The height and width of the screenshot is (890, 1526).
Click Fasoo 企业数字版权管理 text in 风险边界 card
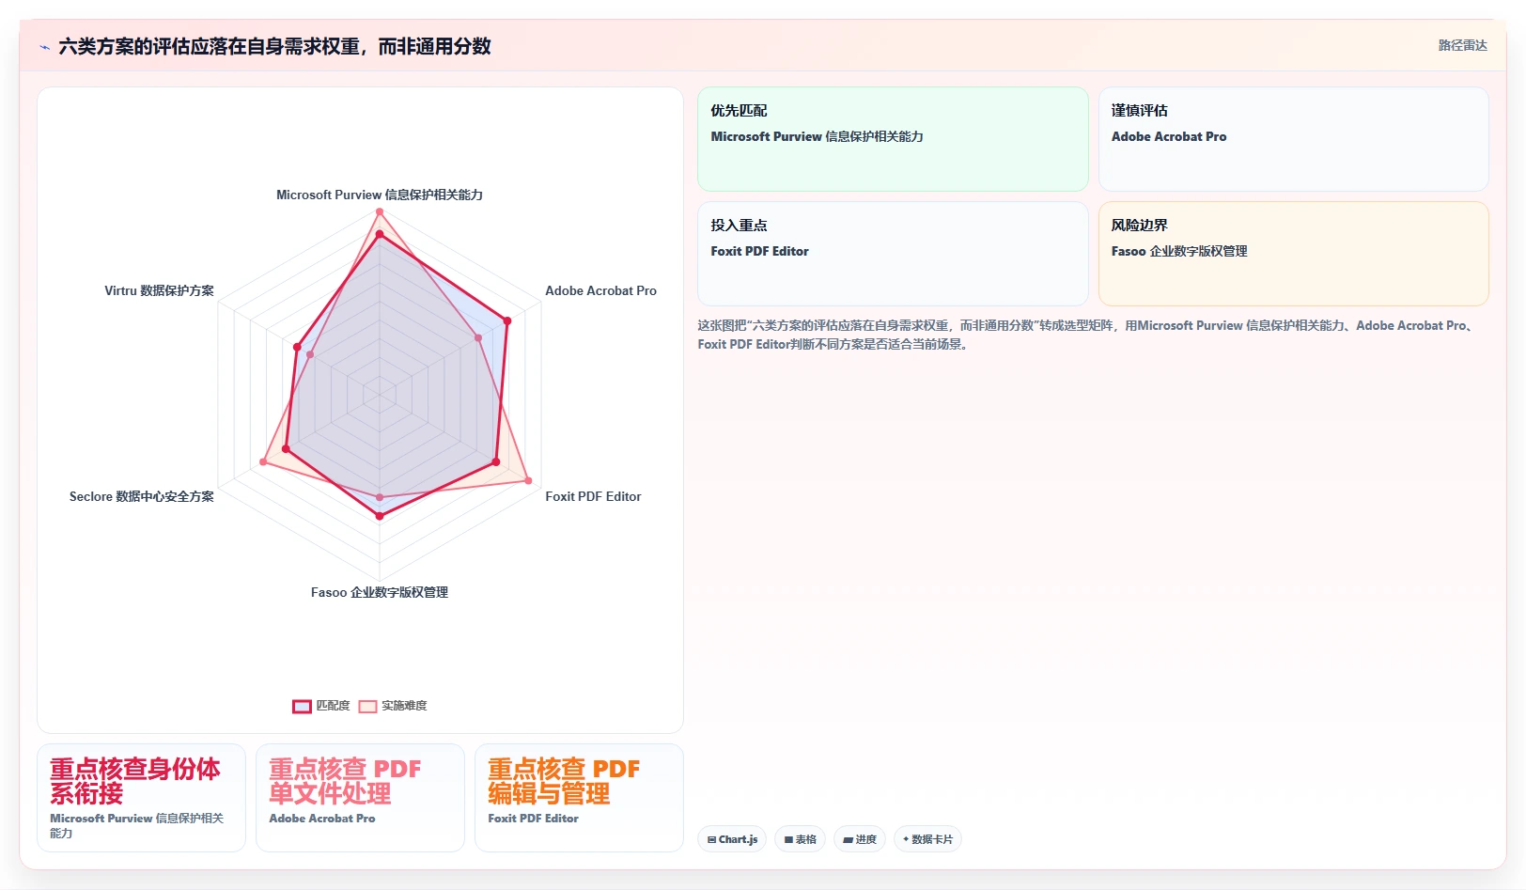[x=1179, y=251]
